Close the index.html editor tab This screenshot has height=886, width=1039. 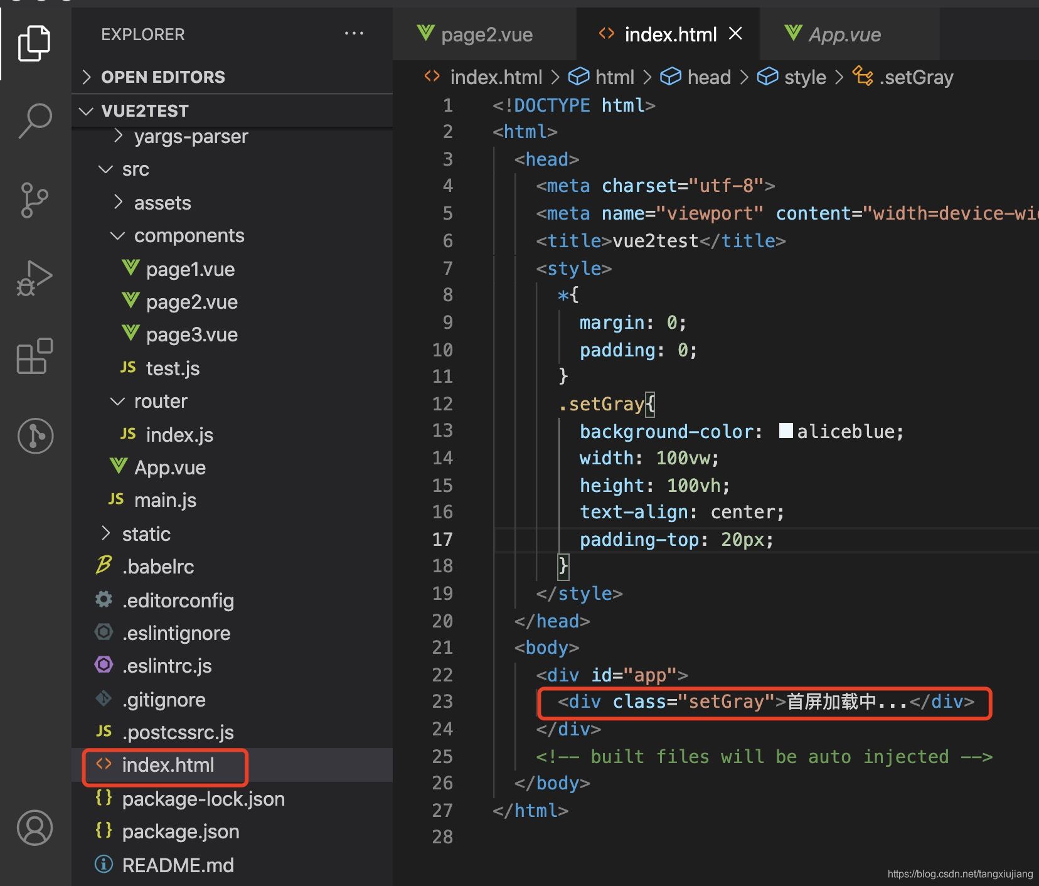735,34
